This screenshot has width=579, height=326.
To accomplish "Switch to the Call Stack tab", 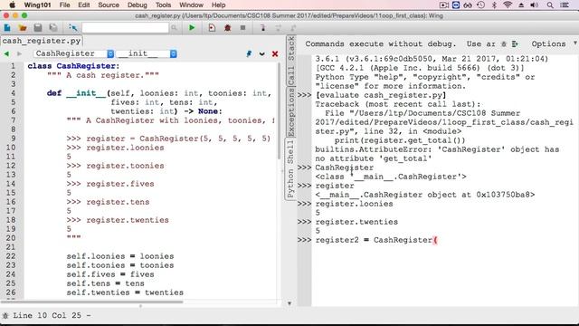I will [291, 61].
